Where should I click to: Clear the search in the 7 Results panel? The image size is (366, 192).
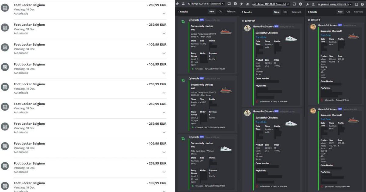350,4
